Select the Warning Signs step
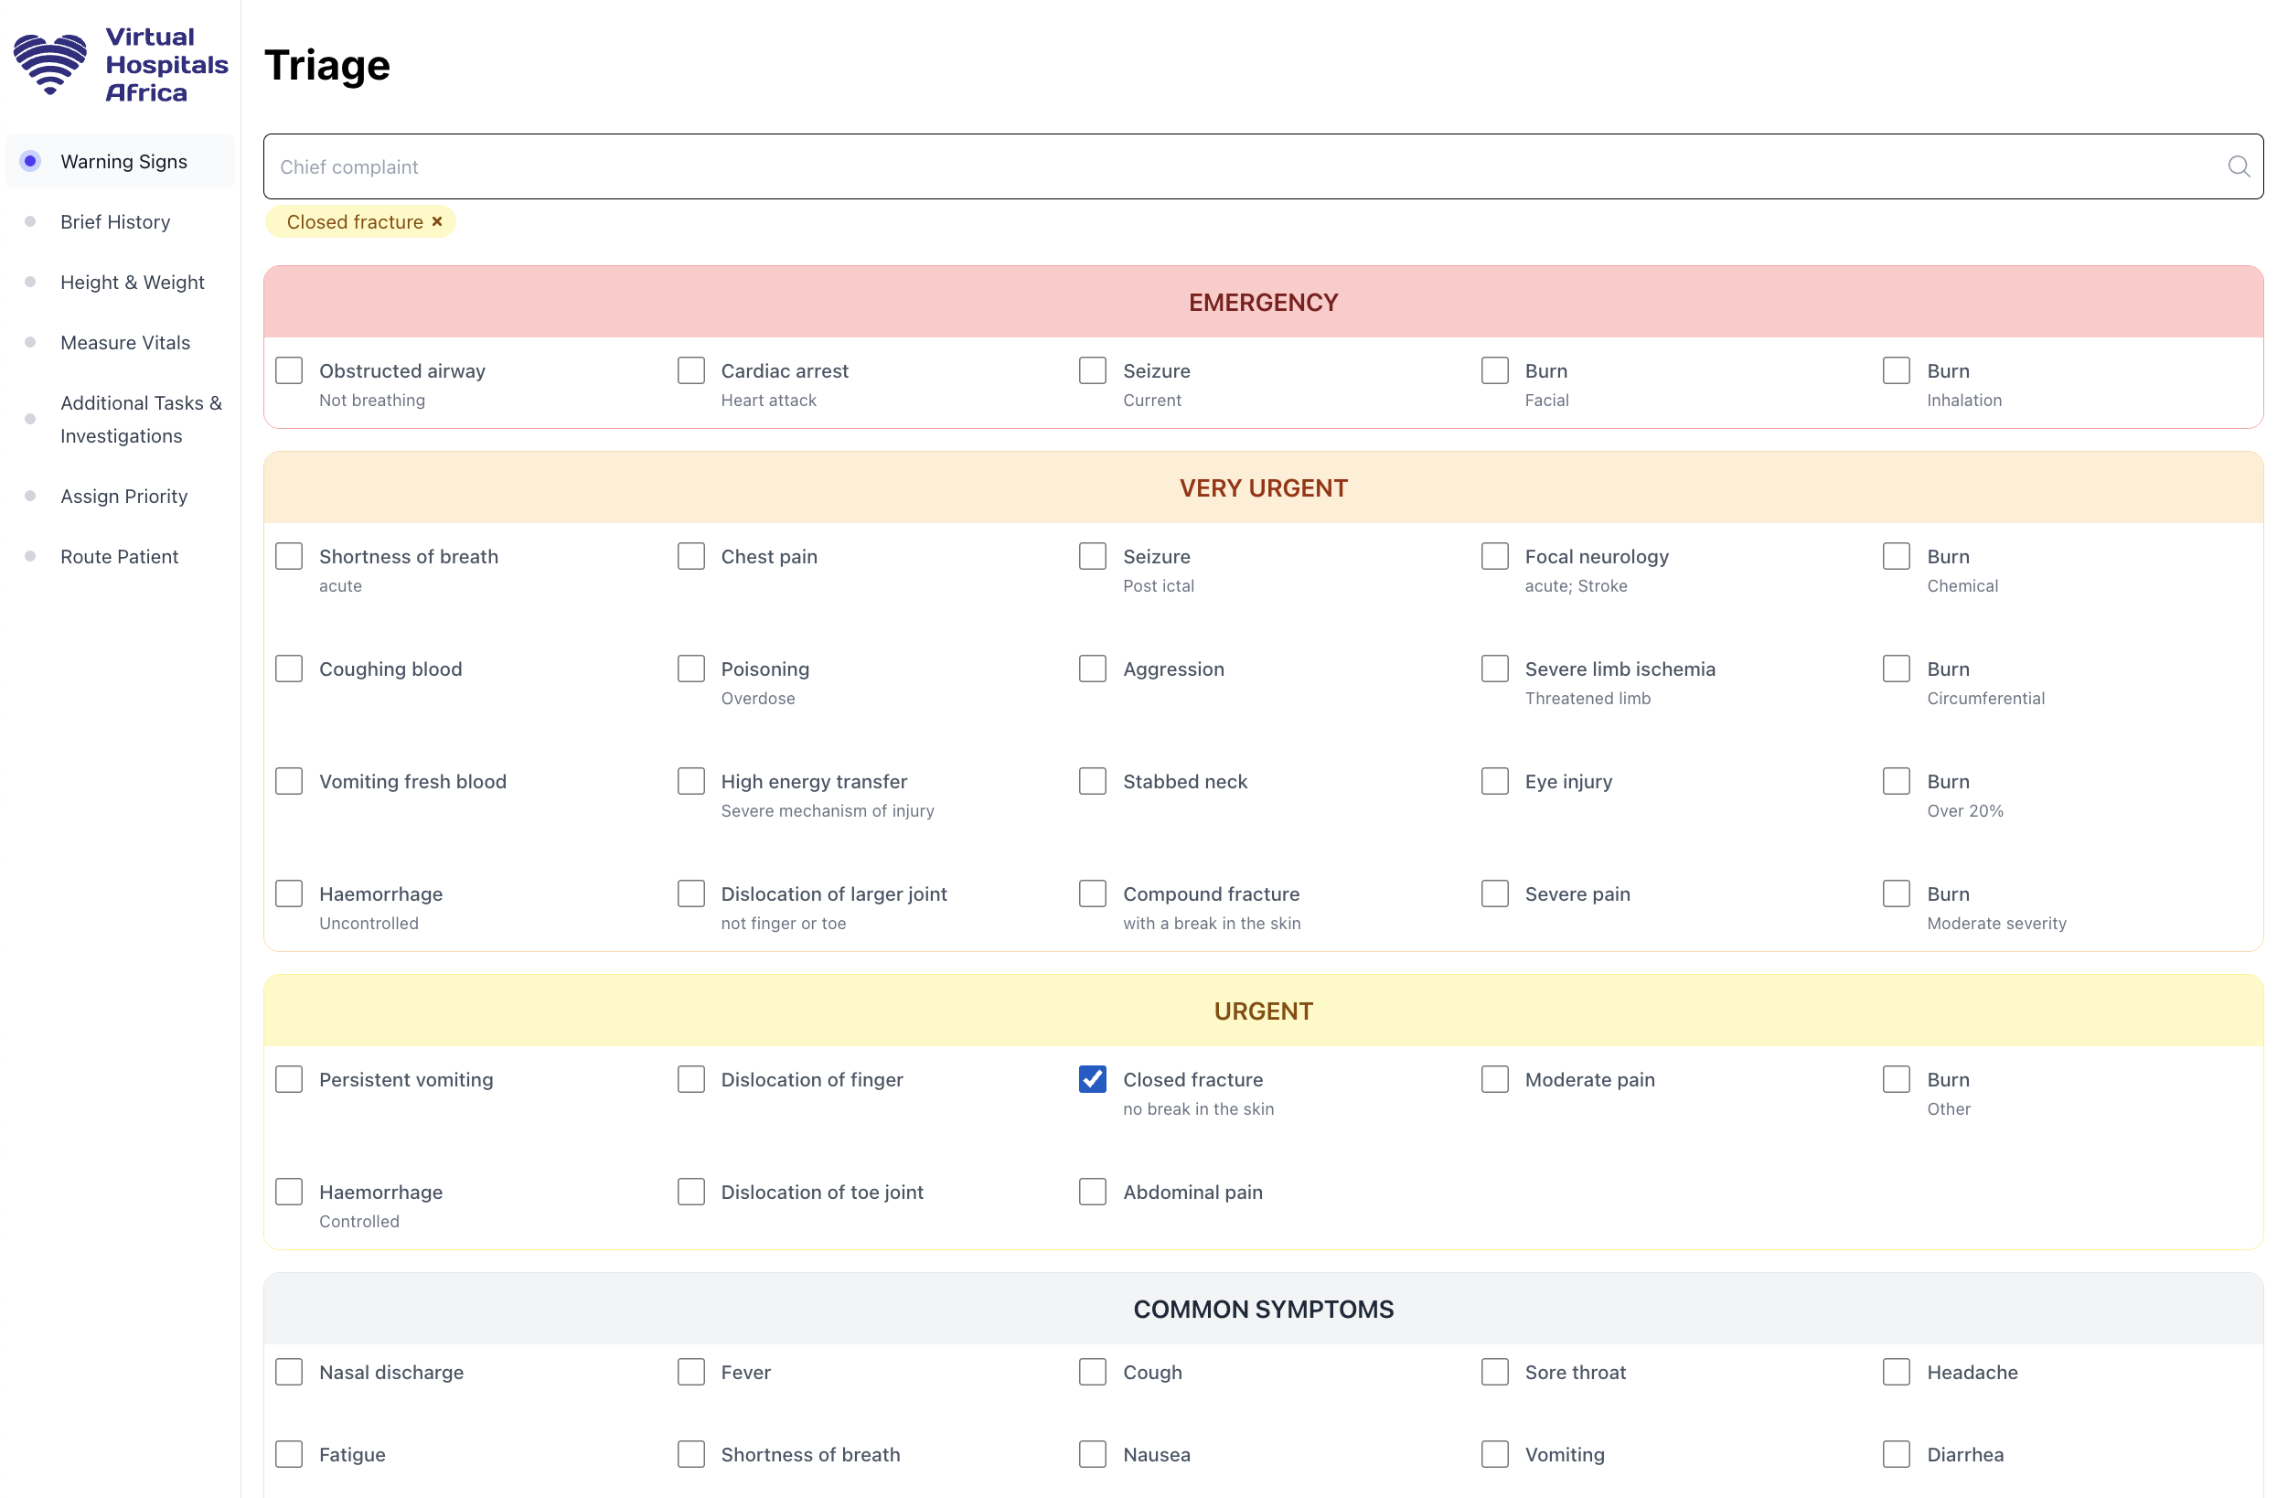This screenshot has height=1498, width=2277. [x=123, y=162]
